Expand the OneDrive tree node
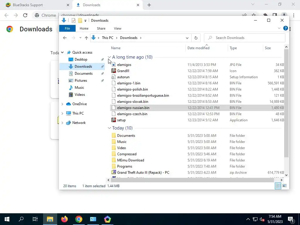Viewport: 300px width, 225px height. 62,104
